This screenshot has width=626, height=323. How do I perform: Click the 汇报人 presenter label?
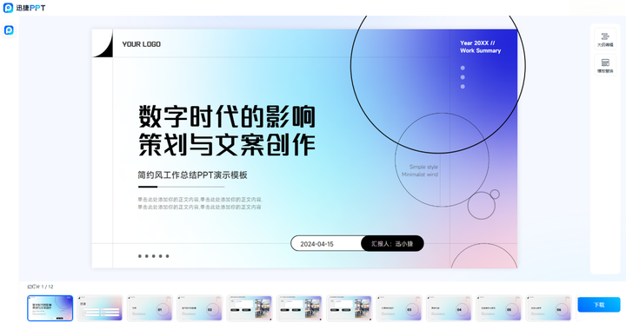pos(392,244)
